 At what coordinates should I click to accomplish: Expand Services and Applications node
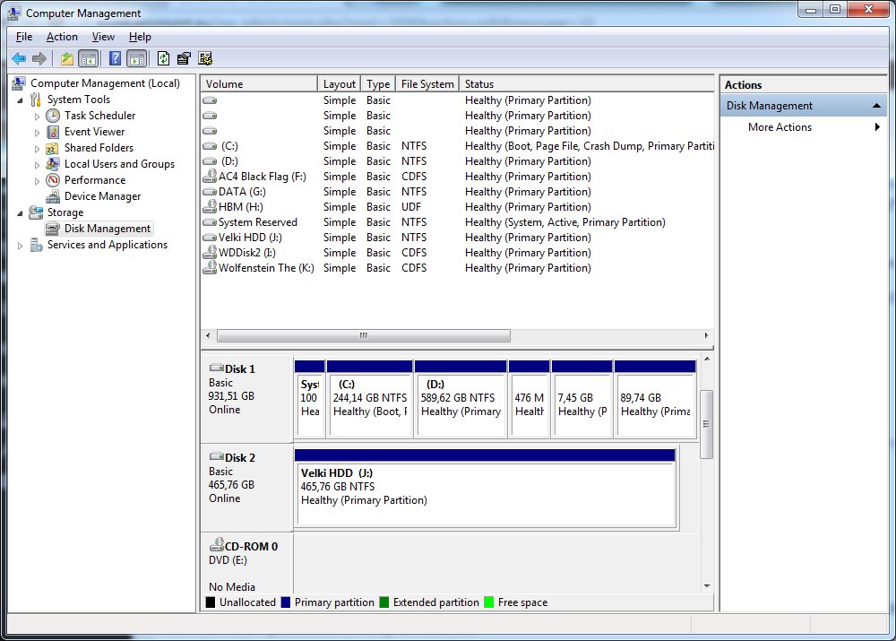pyautogui.click(x=21, y=245)
